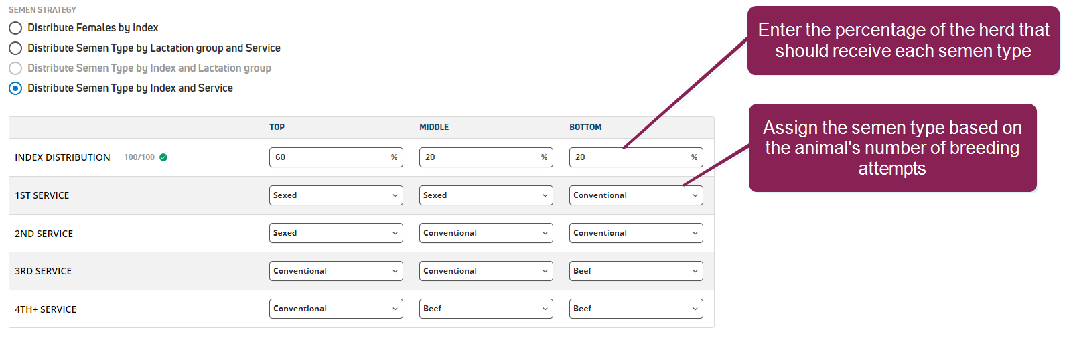Expand the 4th+ Service Middle Beef dropdown
The image size is (1071, 338).
click(x=486, y=309)
